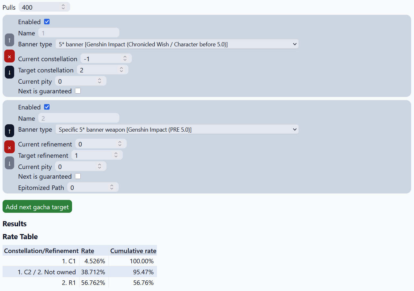Uncheck Enabled for the second target
This screenshot has width=414, height=291.
pyautogui.click(x=47, y=107)
